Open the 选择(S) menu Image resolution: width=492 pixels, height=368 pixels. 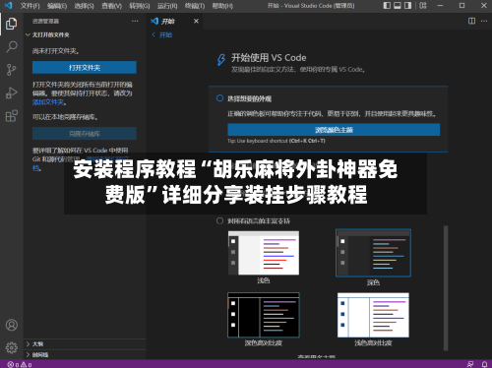84,6
